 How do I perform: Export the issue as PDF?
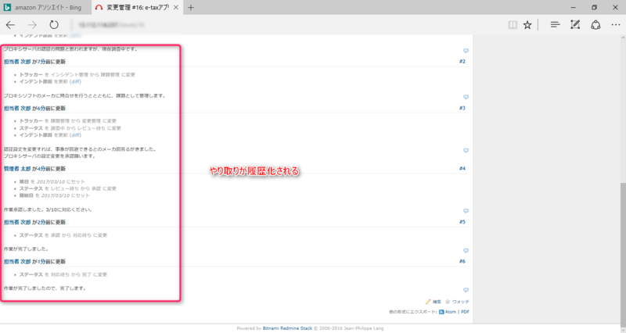[x=465, y=312]
